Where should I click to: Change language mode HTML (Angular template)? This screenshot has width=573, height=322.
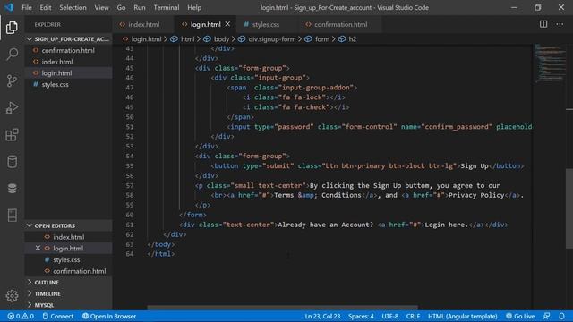coord(462,316)
